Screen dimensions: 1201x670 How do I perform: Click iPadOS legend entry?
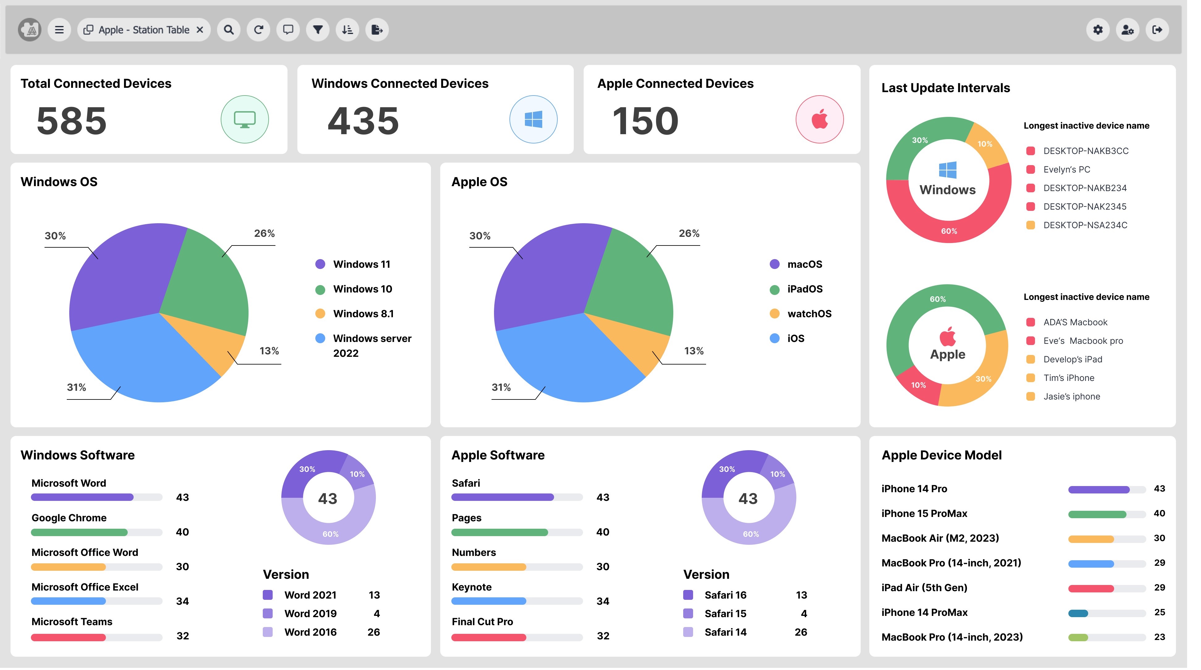(x=796, y=289)
